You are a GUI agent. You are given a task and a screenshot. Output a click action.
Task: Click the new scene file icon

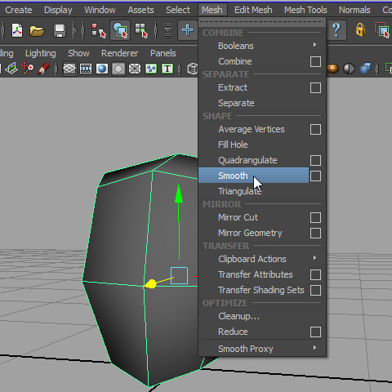click(17, 30)
